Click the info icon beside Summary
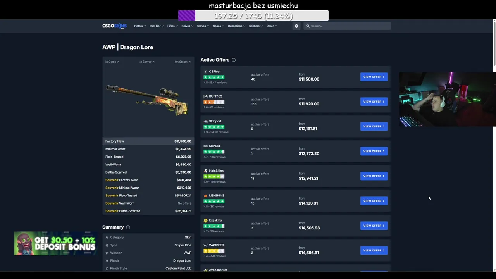Viewport: 496px width, 279px height. coord(128,227)
